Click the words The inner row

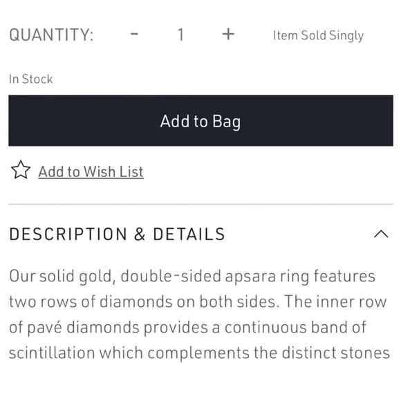[335, 301]
